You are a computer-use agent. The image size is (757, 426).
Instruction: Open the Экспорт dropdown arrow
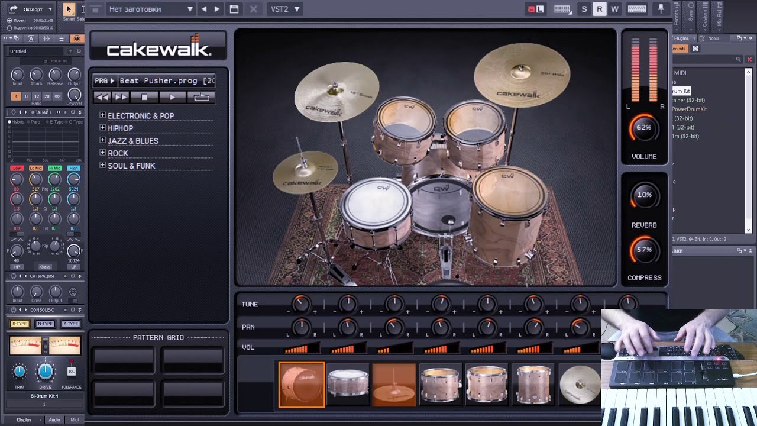50,9
